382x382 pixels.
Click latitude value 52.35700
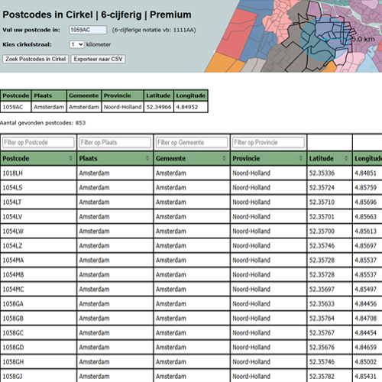pos(322,231)
